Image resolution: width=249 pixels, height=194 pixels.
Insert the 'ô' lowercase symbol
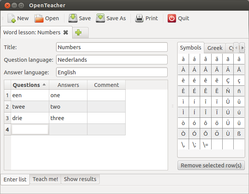click(x=205, y=123)
